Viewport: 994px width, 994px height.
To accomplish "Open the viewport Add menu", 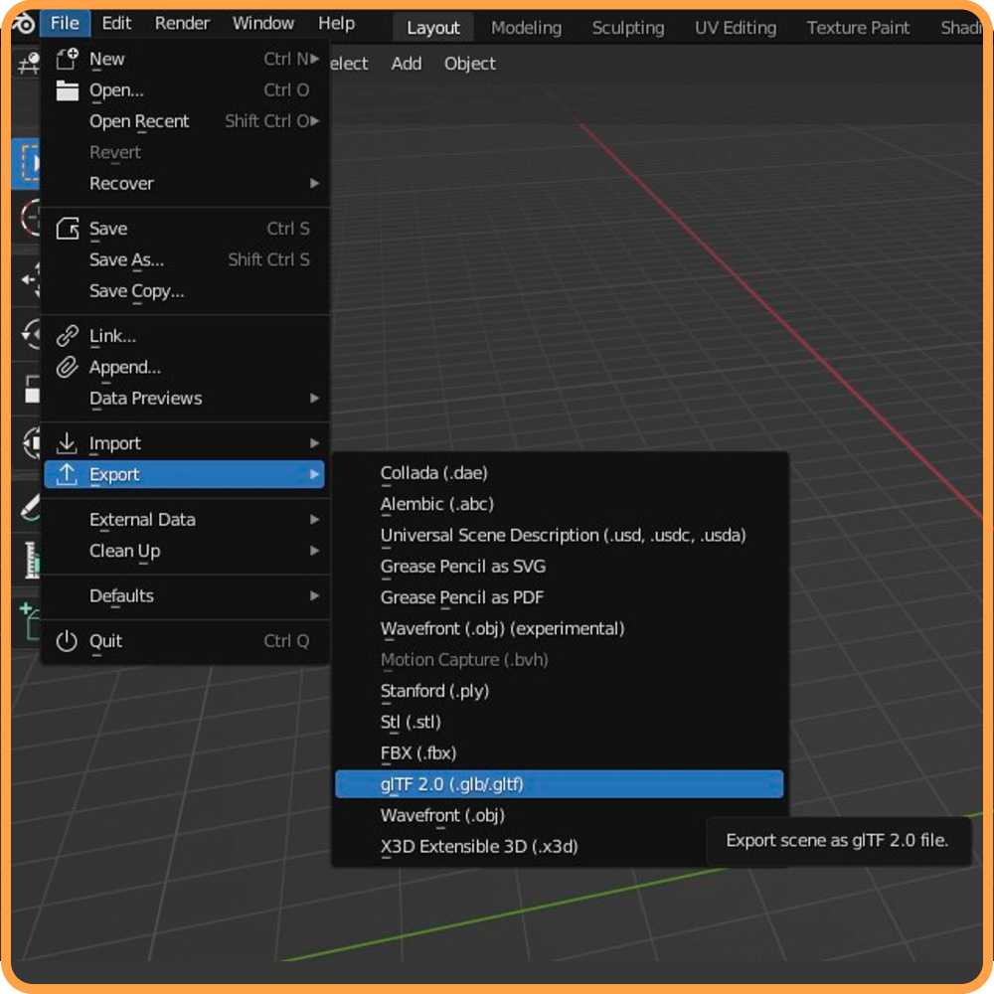I will [x=407, y=64].
